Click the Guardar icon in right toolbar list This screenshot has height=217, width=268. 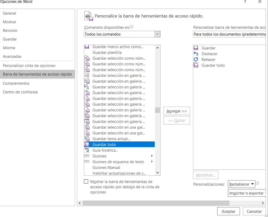pos(196,48)
